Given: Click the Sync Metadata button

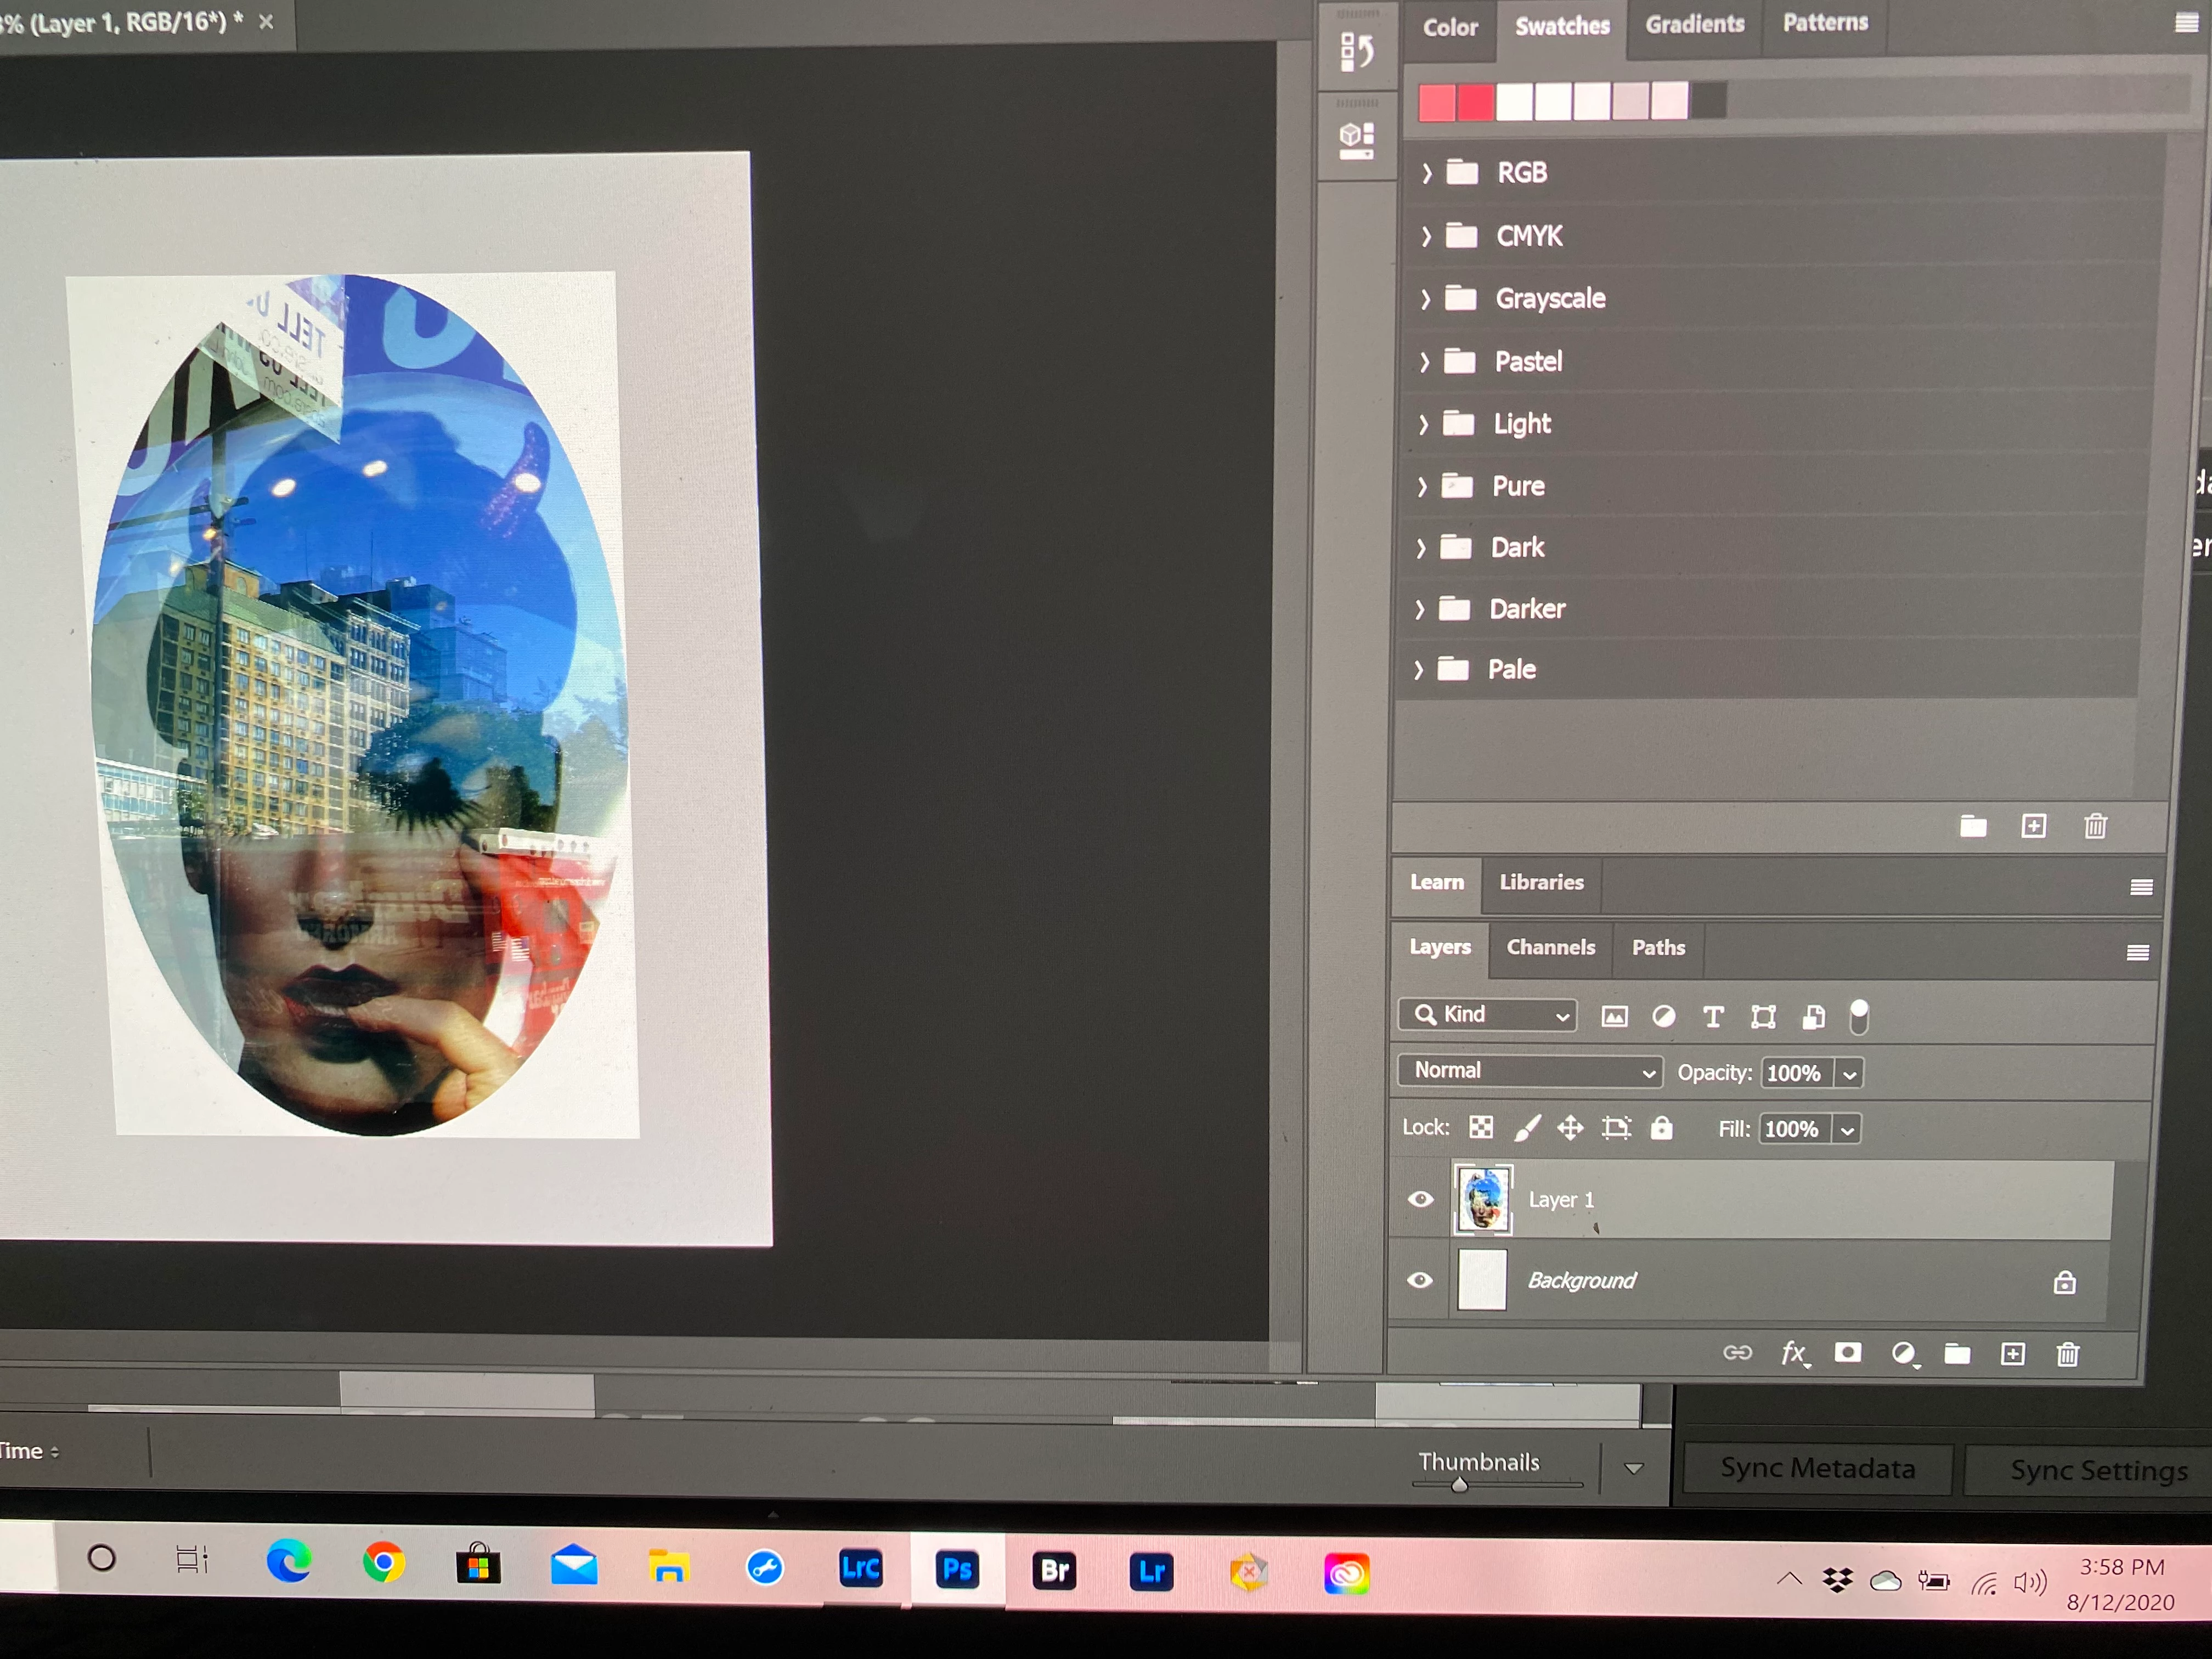Looking at the screenshot, I should pyautogui.click(x=1817, y=1468).
